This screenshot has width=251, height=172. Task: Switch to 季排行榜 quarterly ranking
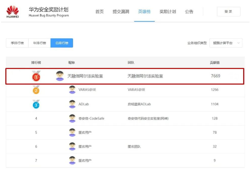tap(17, 43)
